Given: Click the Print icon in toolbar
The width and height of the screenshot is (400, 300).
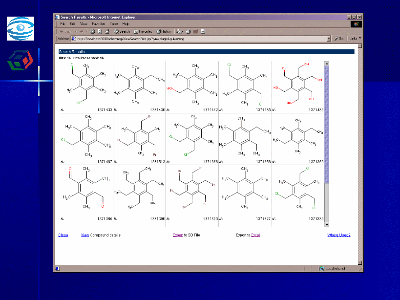Looking at the screenshot, I should click(189, 31).
